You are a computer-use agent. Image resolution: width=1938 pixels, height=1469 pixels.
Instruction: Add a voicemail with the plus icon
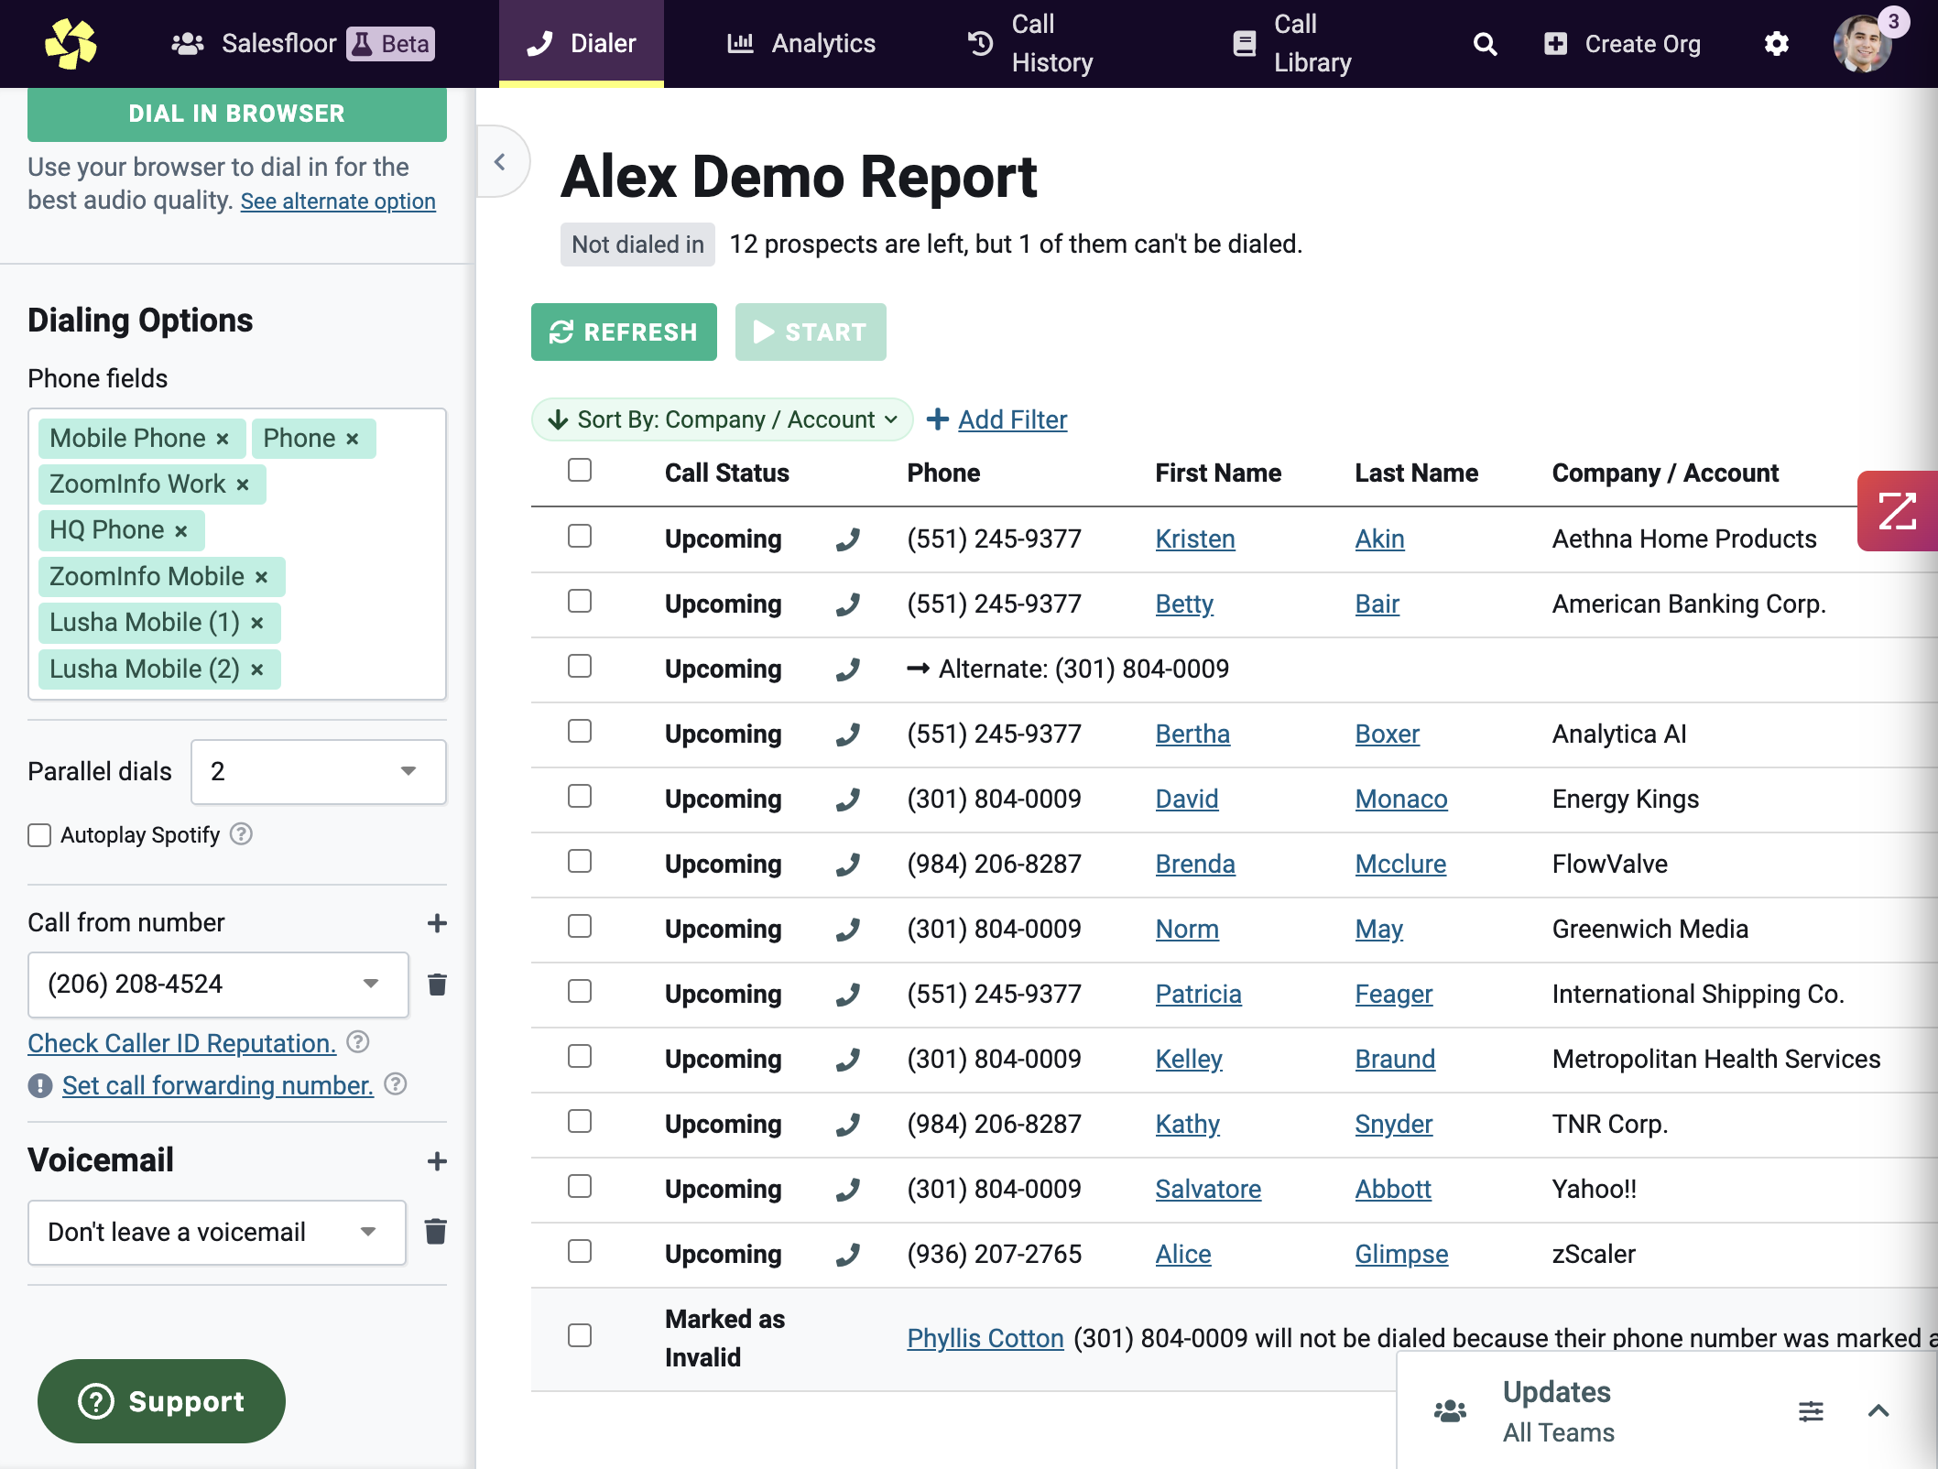(437, 1161)
